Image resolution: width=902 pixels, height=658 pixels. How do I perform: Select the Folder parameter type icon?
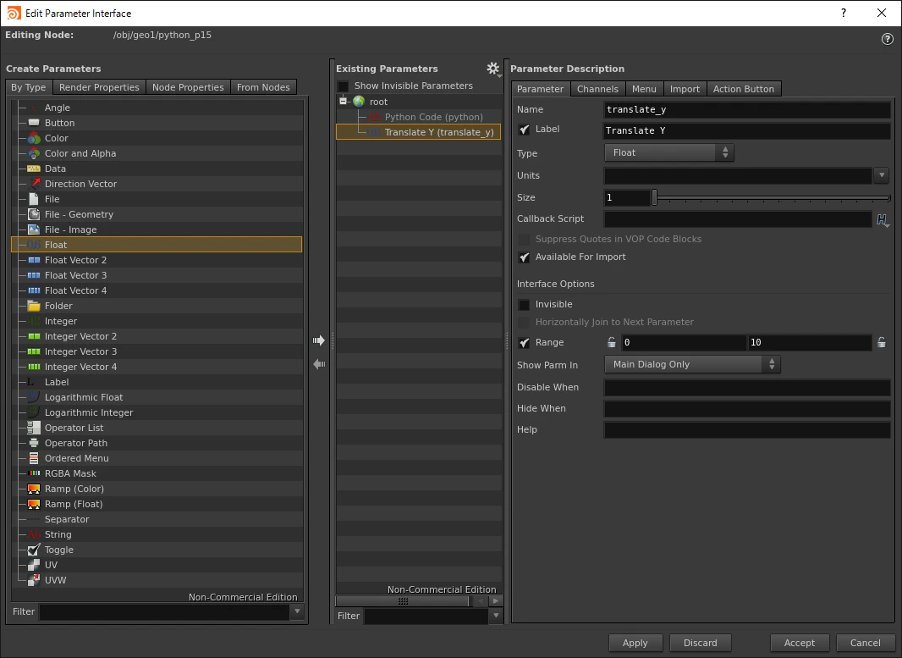[x=34, y=306]
